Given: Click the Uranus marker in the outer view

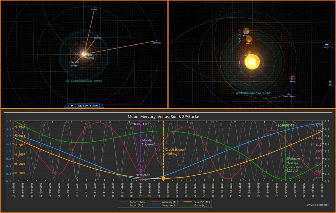Looking at the screenshot, I should pyautogui.click(x=95, y=7).
